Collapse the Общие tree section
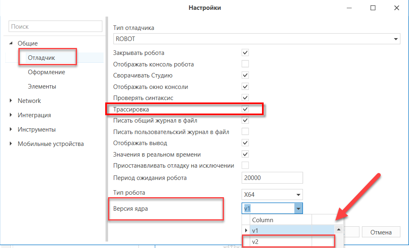The width and height of the screenshot is (409, 248). pyautogui.click(x=11, y=43)
